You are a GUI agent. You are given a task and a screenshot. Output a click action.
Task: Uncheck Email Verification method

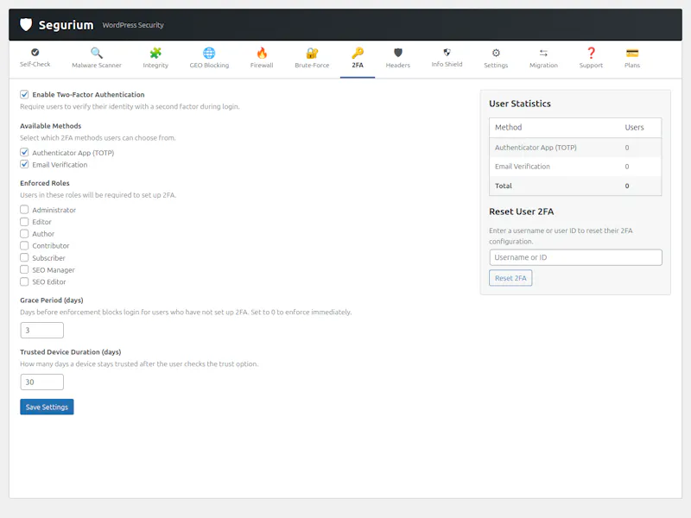[24, 164]
